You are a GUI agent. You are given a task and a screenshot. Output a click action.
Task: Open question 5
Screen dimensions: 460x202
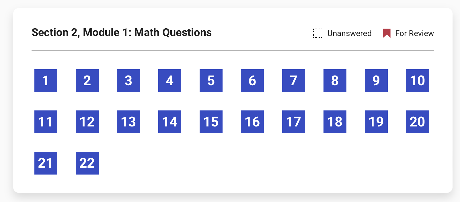click(x=211, y=81)
